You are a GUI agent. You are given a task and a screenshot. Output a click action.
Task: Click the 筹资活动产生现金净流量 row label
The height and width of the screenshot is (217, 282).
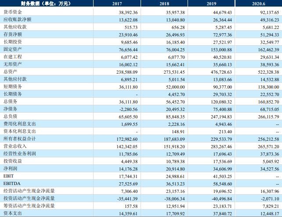(29, 206)
